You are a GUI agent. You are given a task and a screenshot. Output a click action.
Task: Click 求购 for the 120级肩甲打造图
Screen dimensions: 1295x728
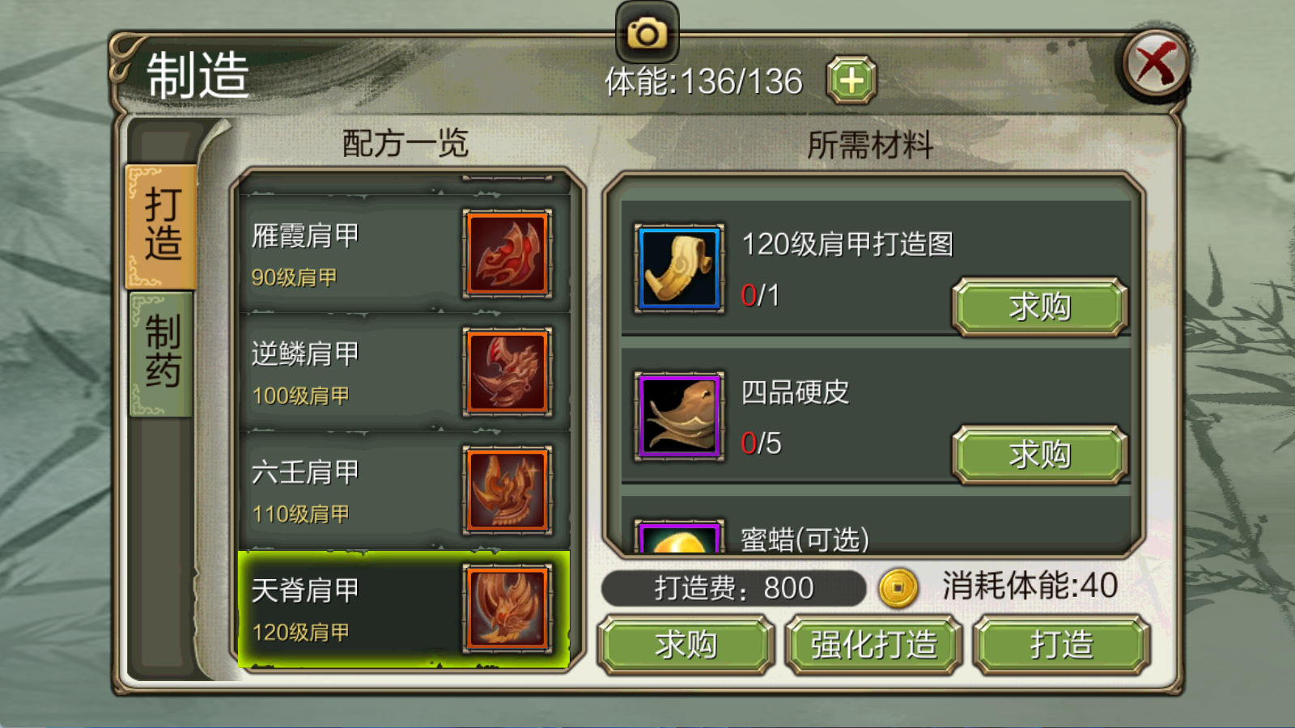tap(1040, 307)
